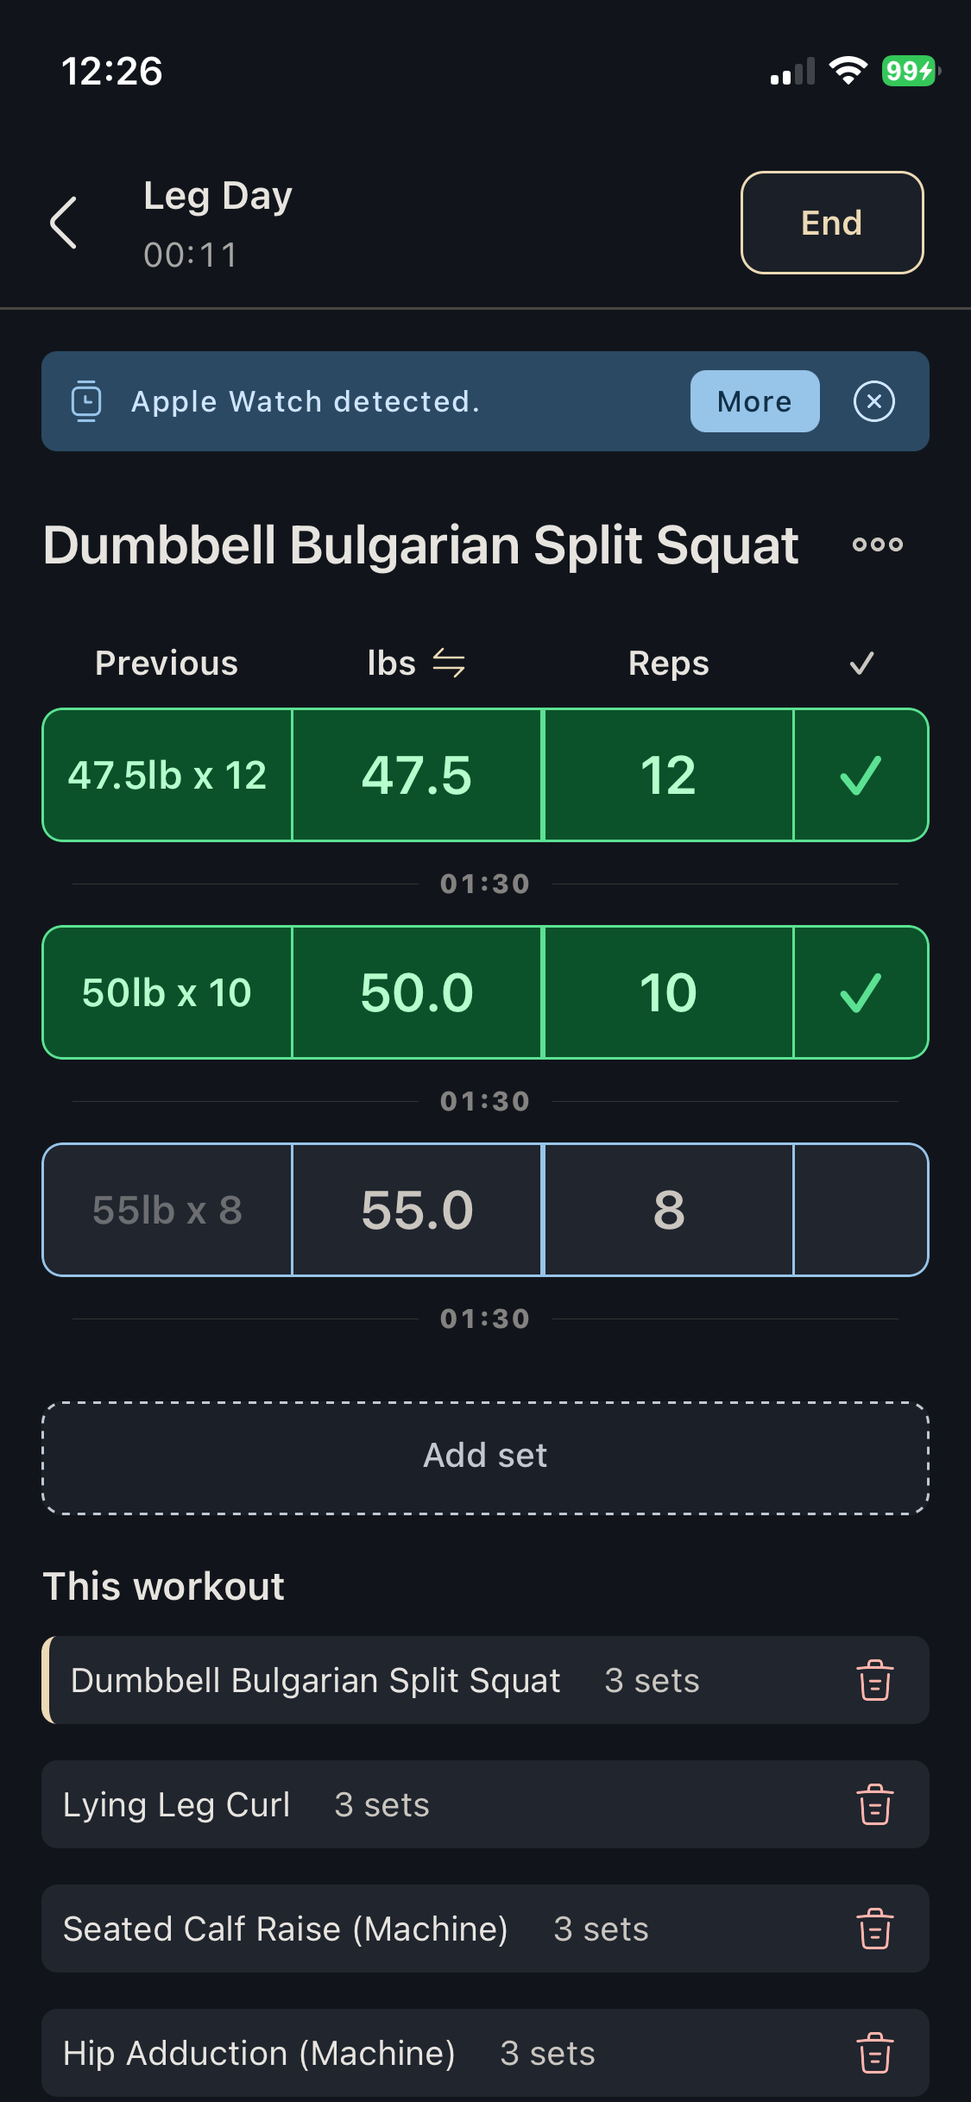Edit the 8 reps field
The height and width of the screenshot is (2102, 971).
[668, 1210]
